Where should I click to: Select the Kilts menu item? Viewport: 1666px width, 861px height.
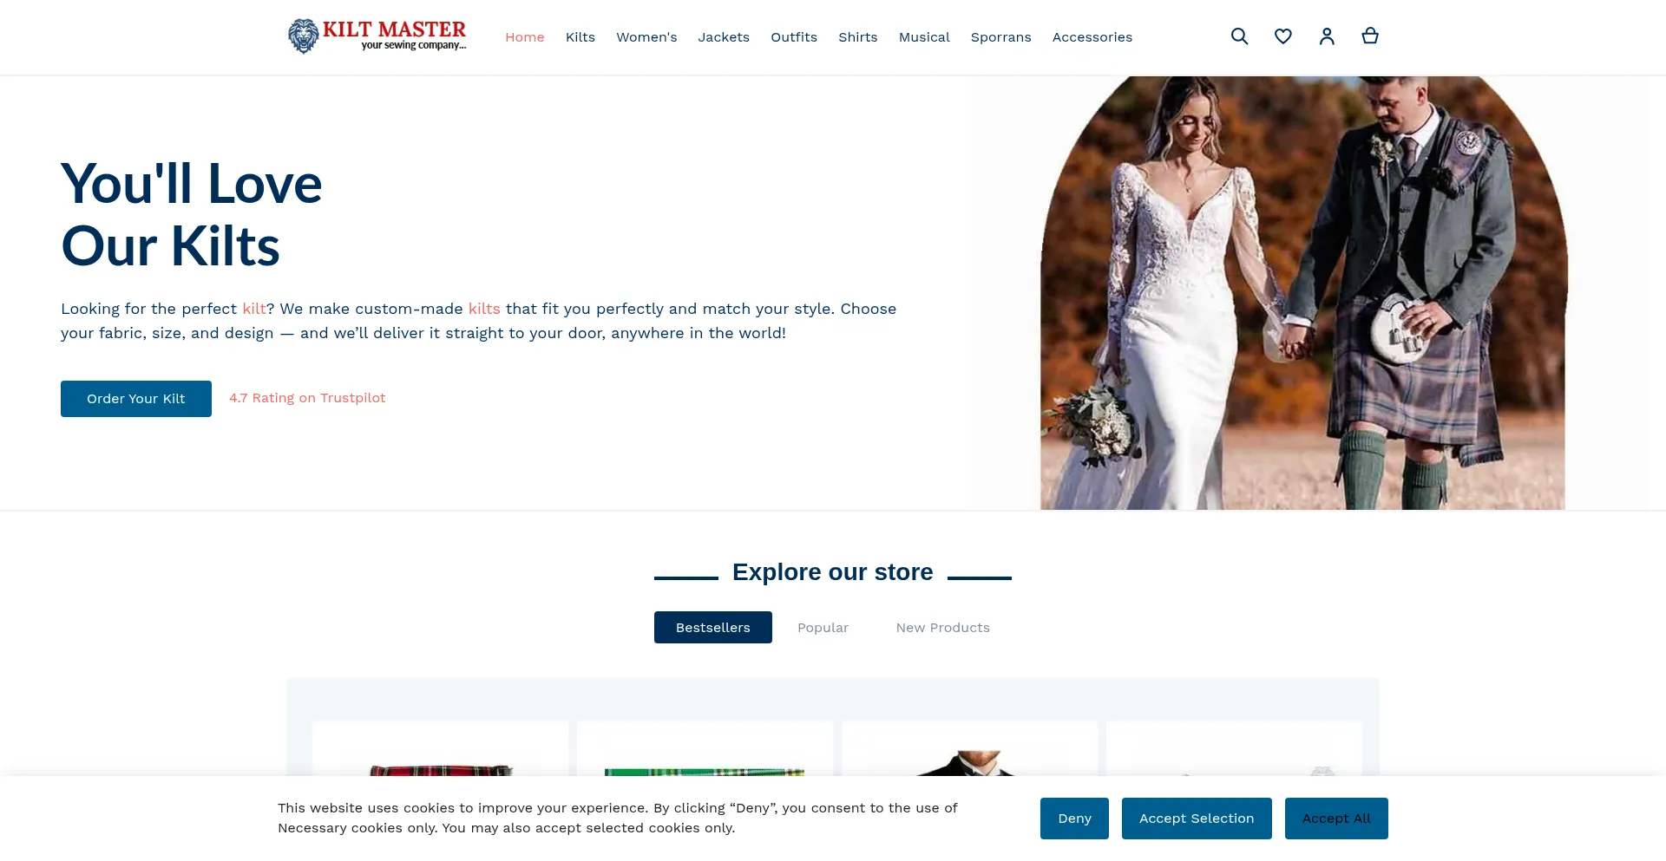coord(580,36)
